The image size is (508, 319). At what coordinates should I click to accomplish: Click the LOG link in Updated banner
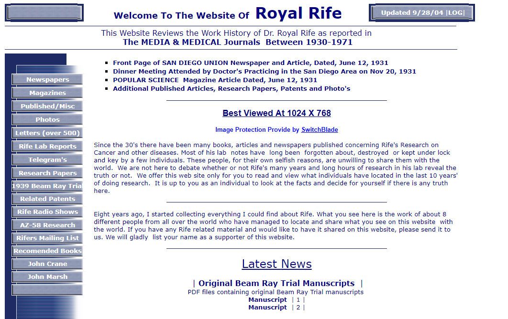pos(455,12)
